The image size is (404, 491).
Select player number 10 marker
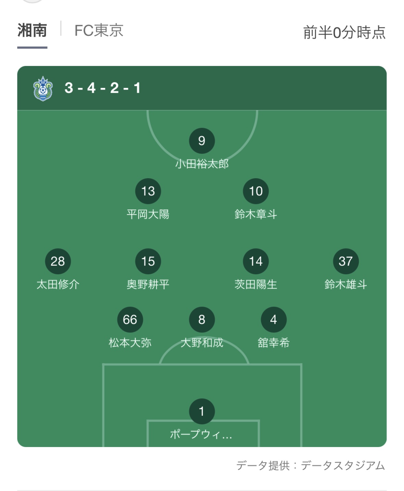[256, 191]
